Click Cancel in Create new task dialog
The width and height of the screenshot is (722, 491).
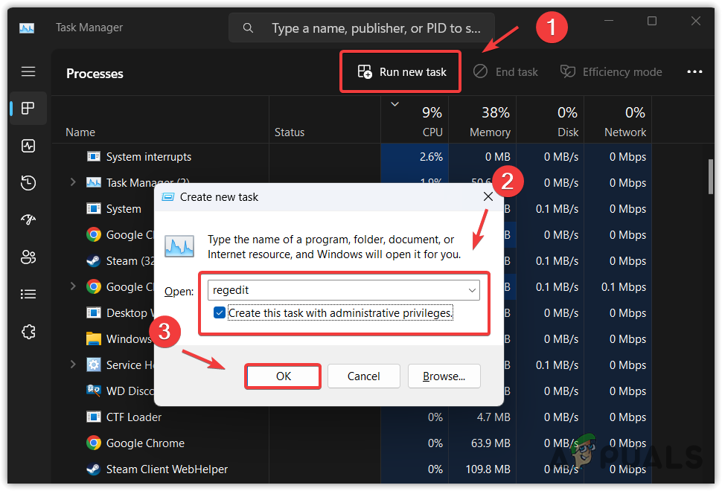(364, 376)
